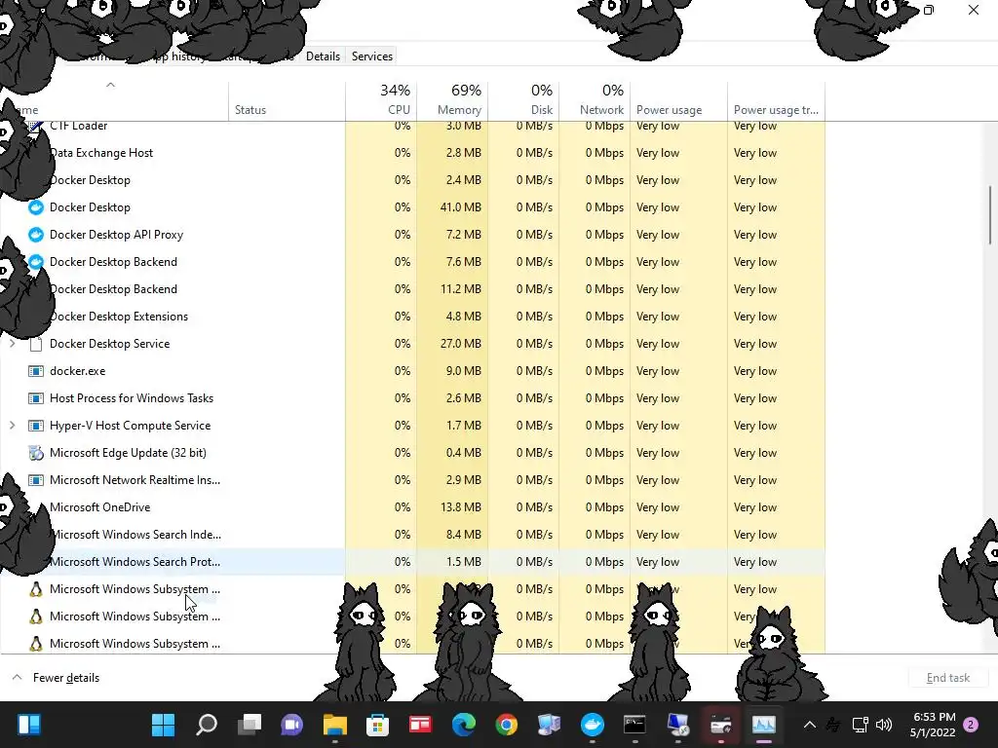
Task: Expand the Docker Desktop Service row
Action: coord(12,344)
